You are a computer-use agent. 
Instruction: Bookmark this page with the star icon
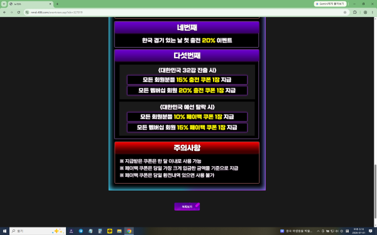345,13
